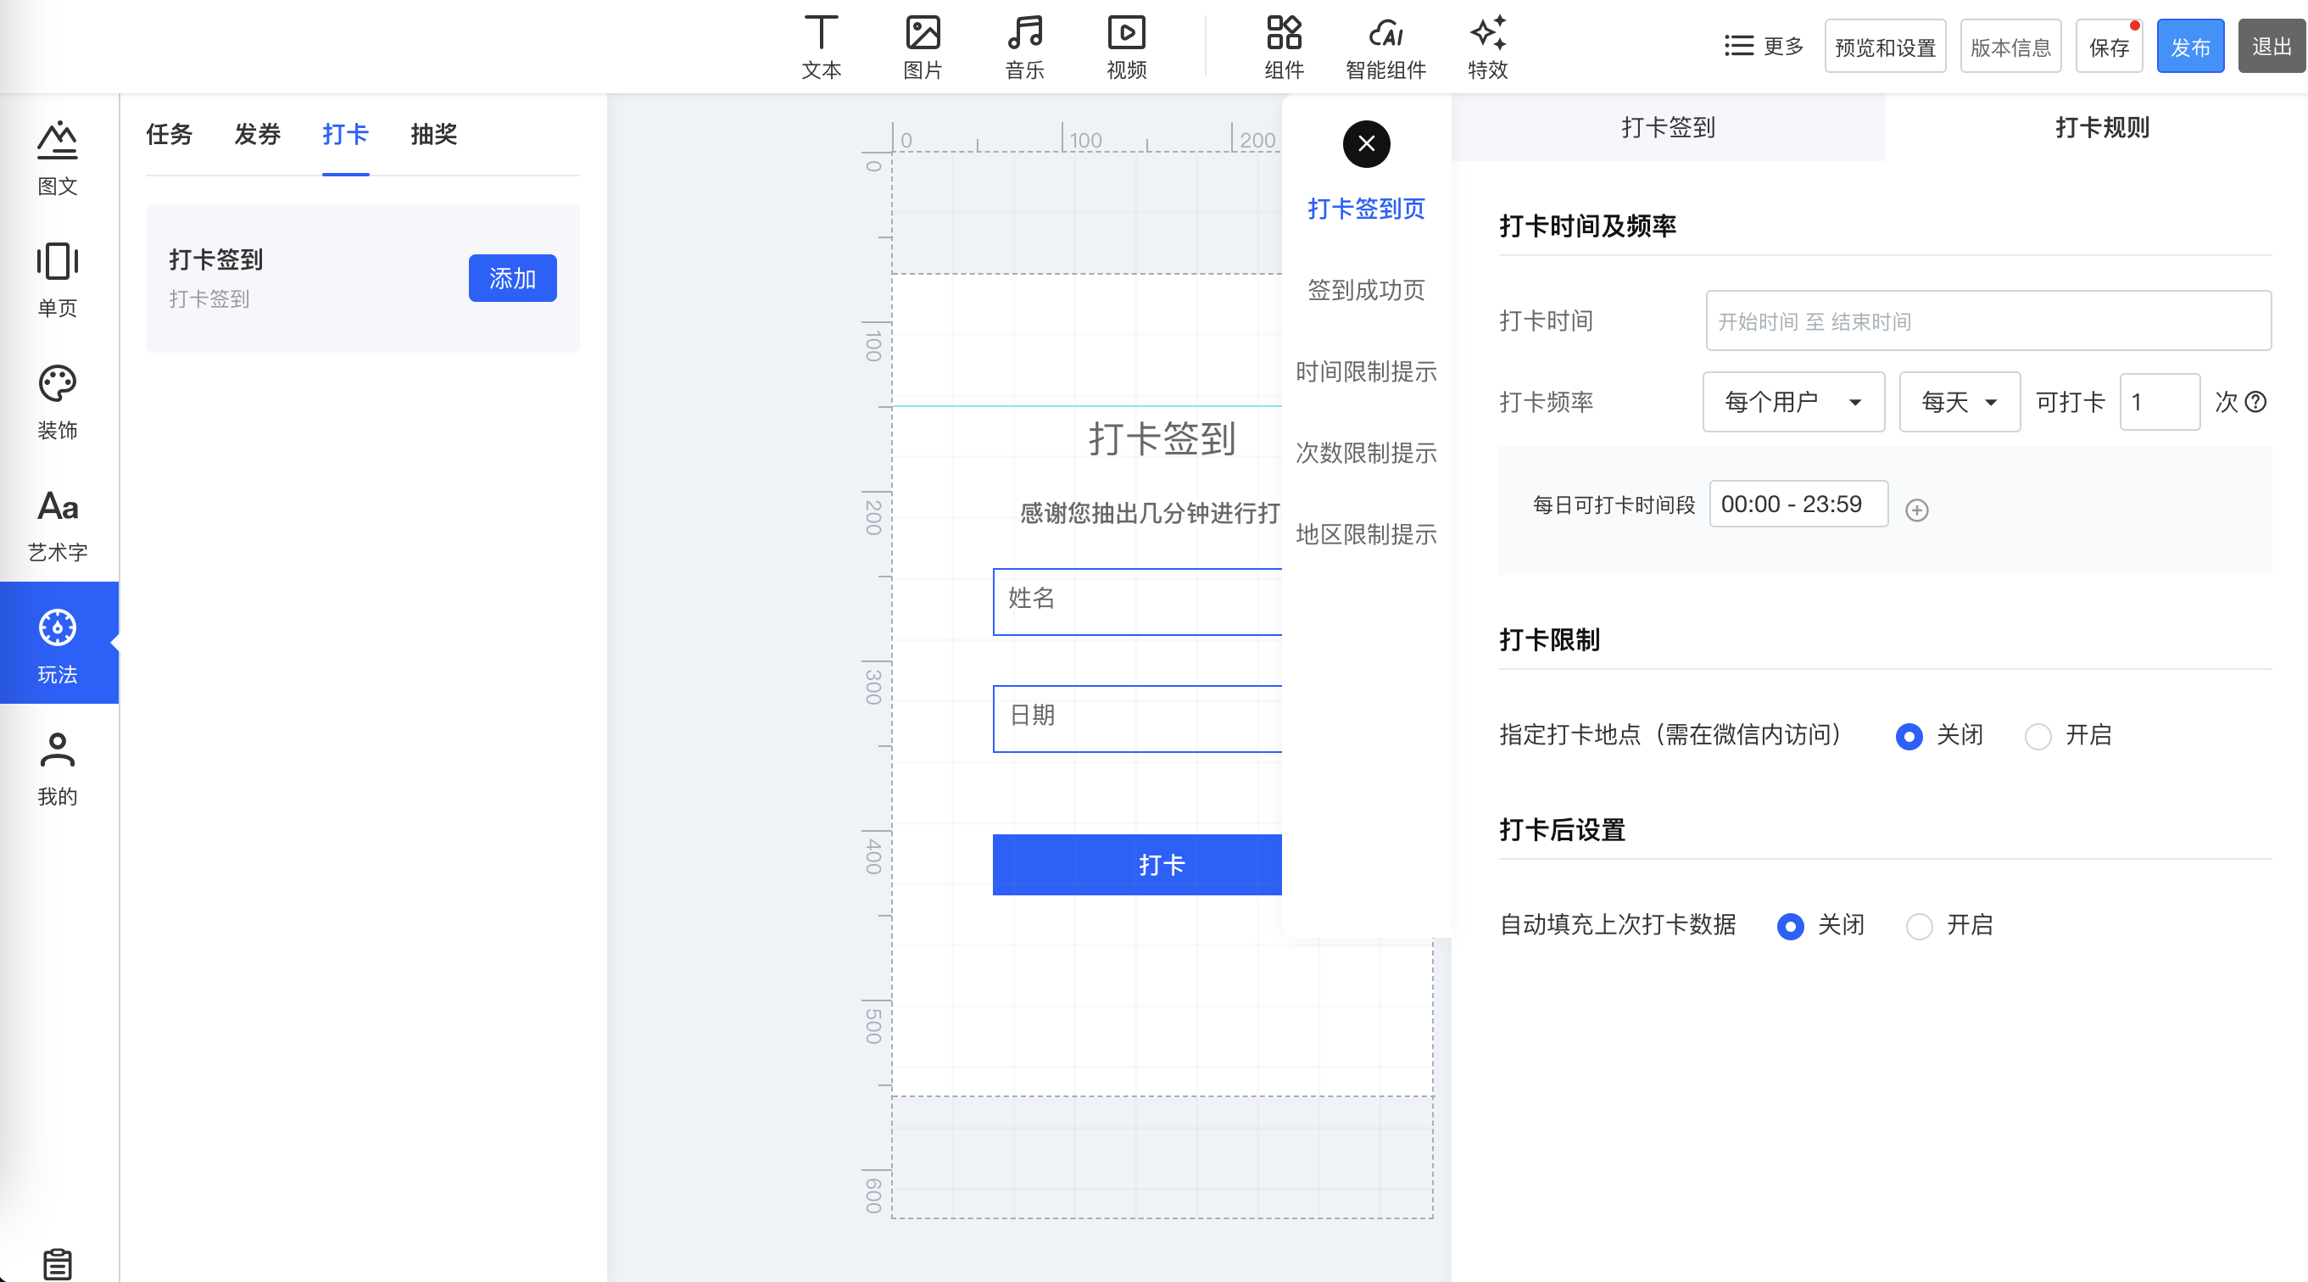Click the 退出 exit button
The image size is (2308, 1282).
2272,47
